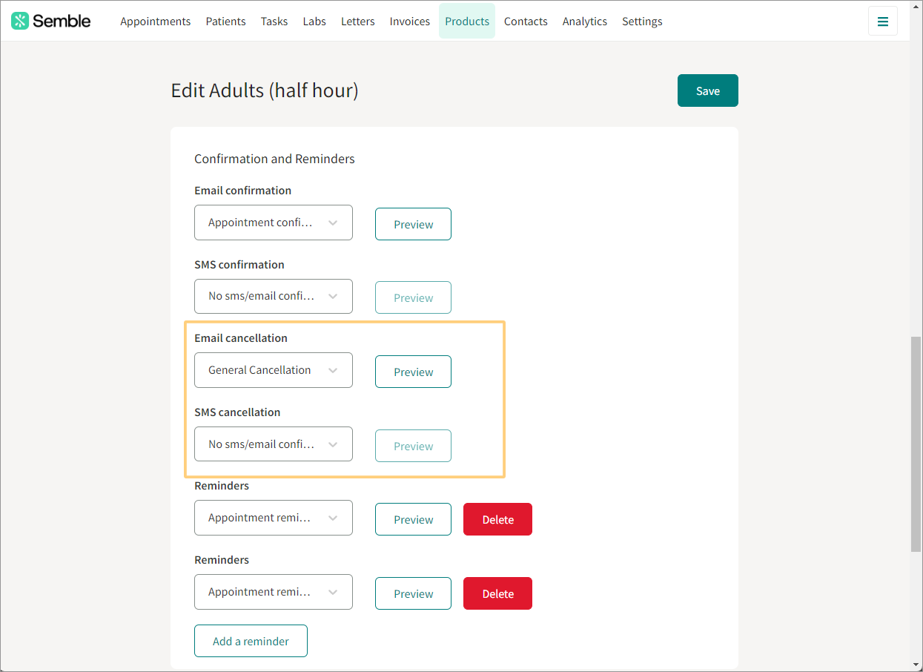This screenshot has width=923, height=672.
Task: Preview the Email confirmation template
Action: [x=413, y=224]
